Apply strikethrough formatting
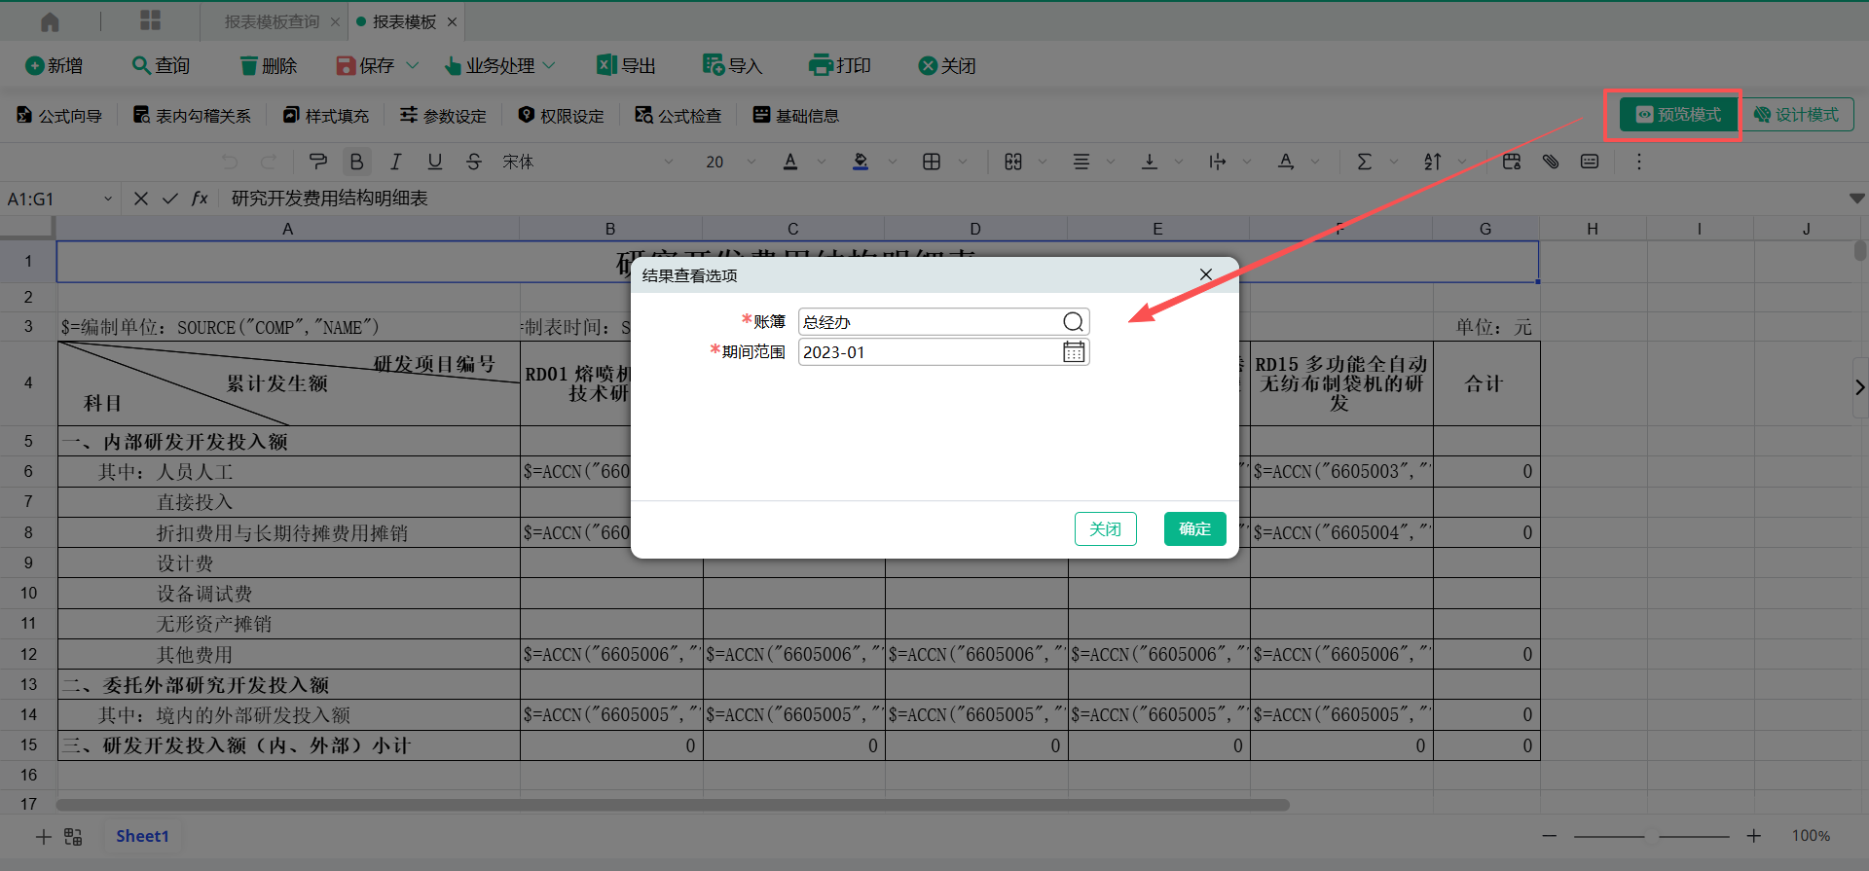This screenshot has width=1869, height=871. 473,162
